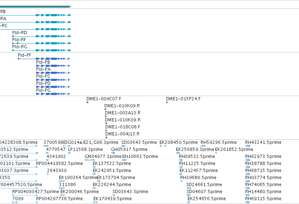Screen dimensions: 299x204
Task: Select GH05917.5prime EST label
Action: (x=129, y=149)
